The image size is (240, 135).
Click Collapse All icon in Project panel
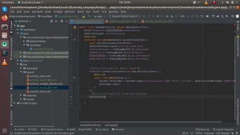click(56, 21)
